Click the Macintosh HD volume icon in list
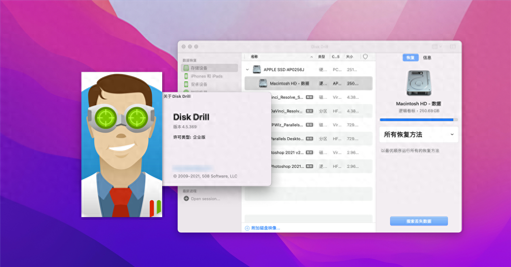This screenshot has width=511, height=267. pos(263,83)
